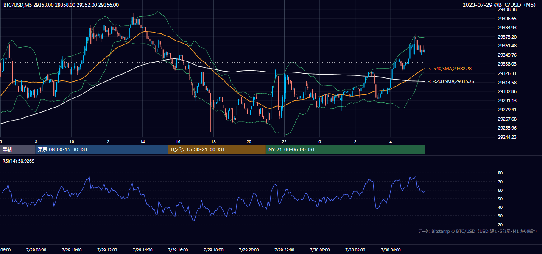Click the 29267.68 price axis label
Viewport: 542px width, 254px height.
[507, 119]
